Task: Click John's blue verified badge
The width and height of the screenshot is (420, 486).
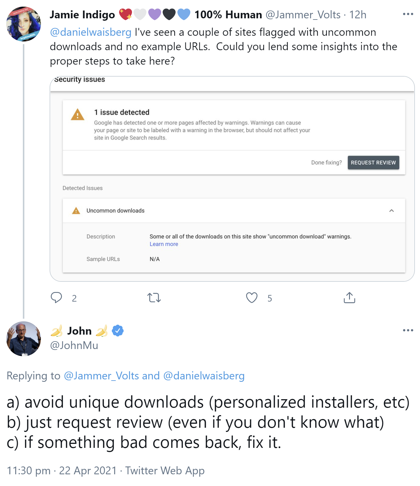Action: [118, 331]
